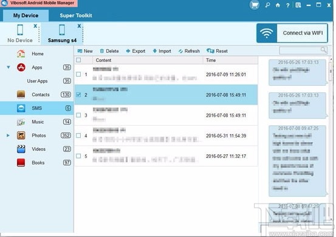Check the checkbox for message 5
Screen dimensions: 336x237
(78, 156)
